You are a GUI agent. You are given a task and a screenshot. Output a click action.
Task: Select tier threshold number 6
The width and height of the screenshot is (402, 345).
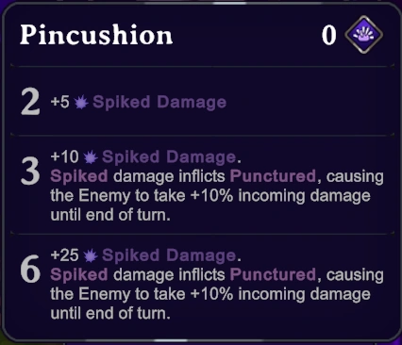coord(30,270)
